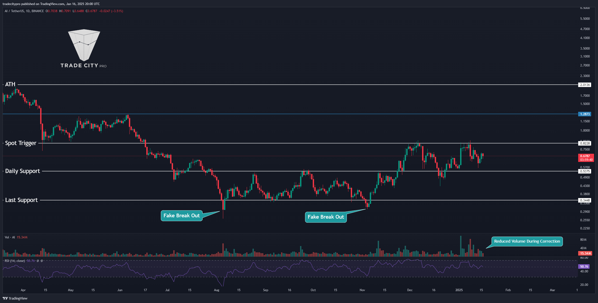Image resolution: width=598 pixels, height=303 pixels.
Task: Click the Open value O0.7038
Action: (52, 11)
